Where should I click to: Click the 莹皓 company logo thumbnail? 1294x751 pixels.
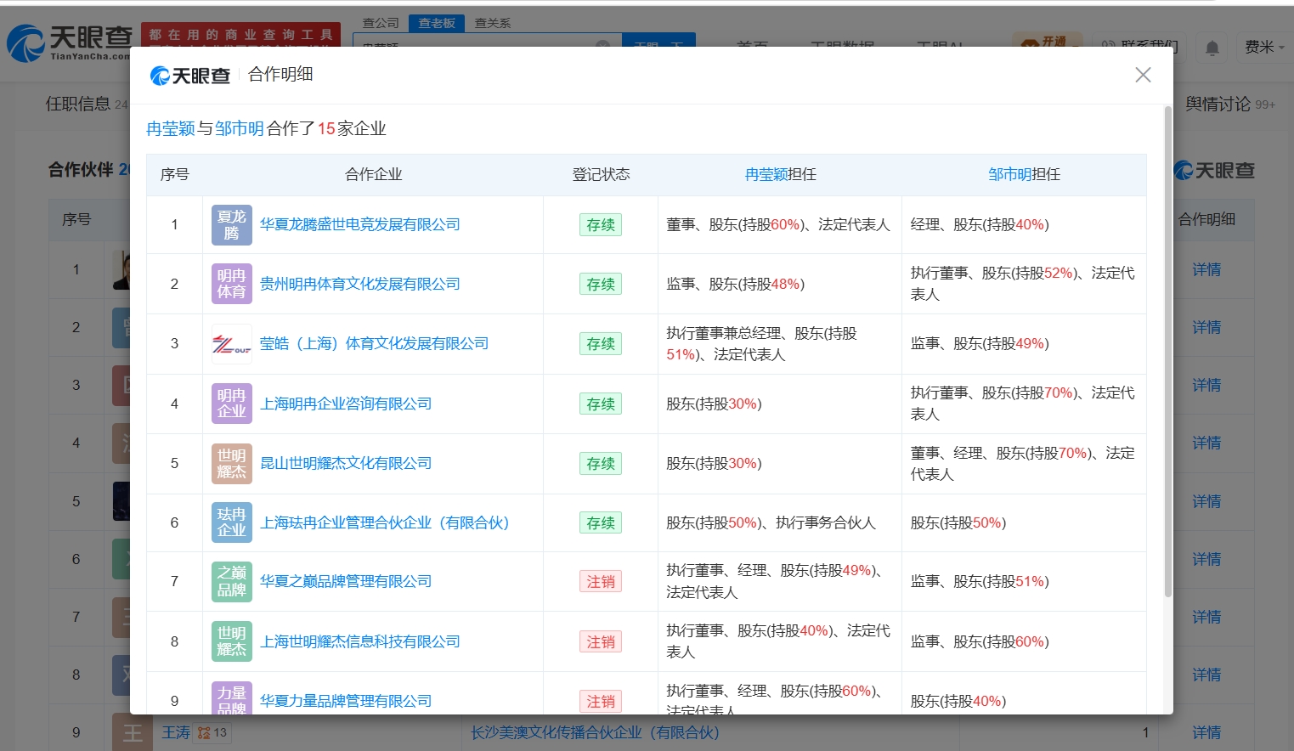click(232, 344)
